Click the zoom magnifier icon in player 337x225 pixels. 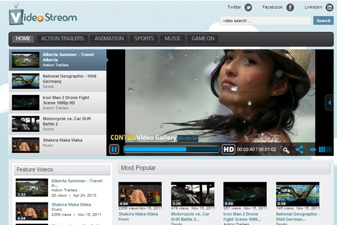pos(285,150)
